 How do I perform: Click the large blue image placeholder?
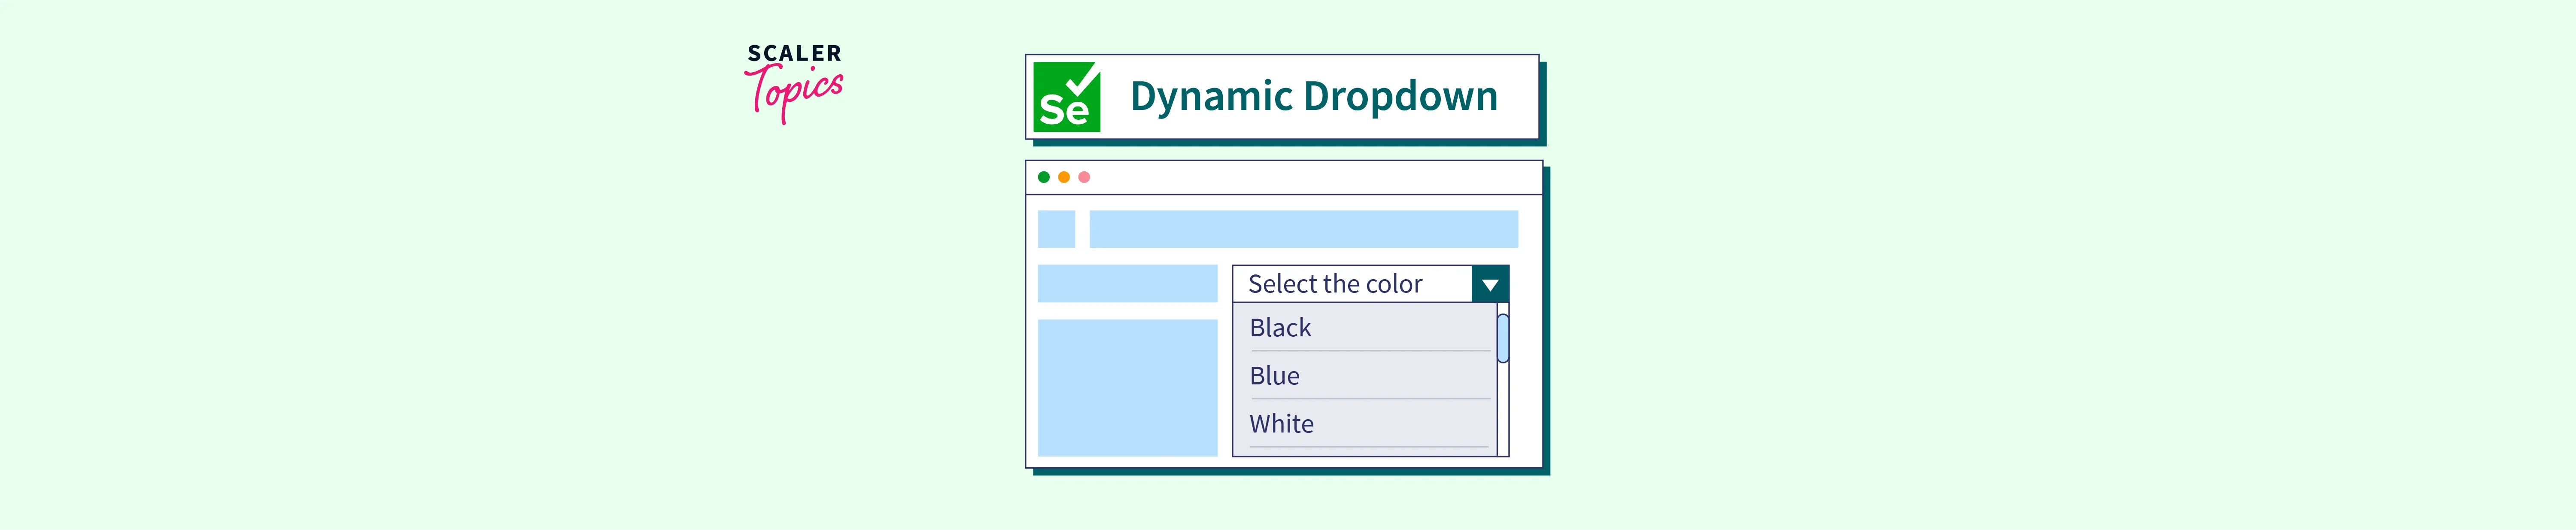[1127, 388]
